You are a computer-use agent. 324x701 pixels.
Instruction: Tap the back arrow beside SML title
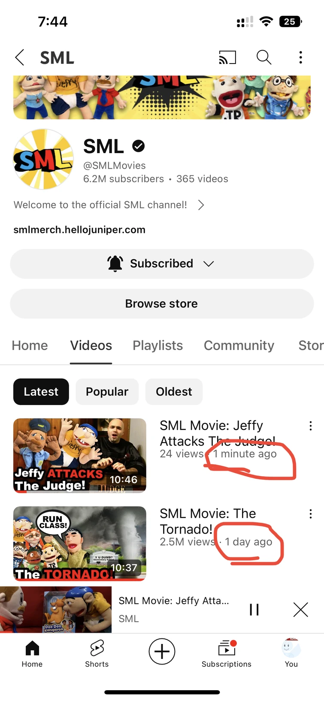[20, 57]
